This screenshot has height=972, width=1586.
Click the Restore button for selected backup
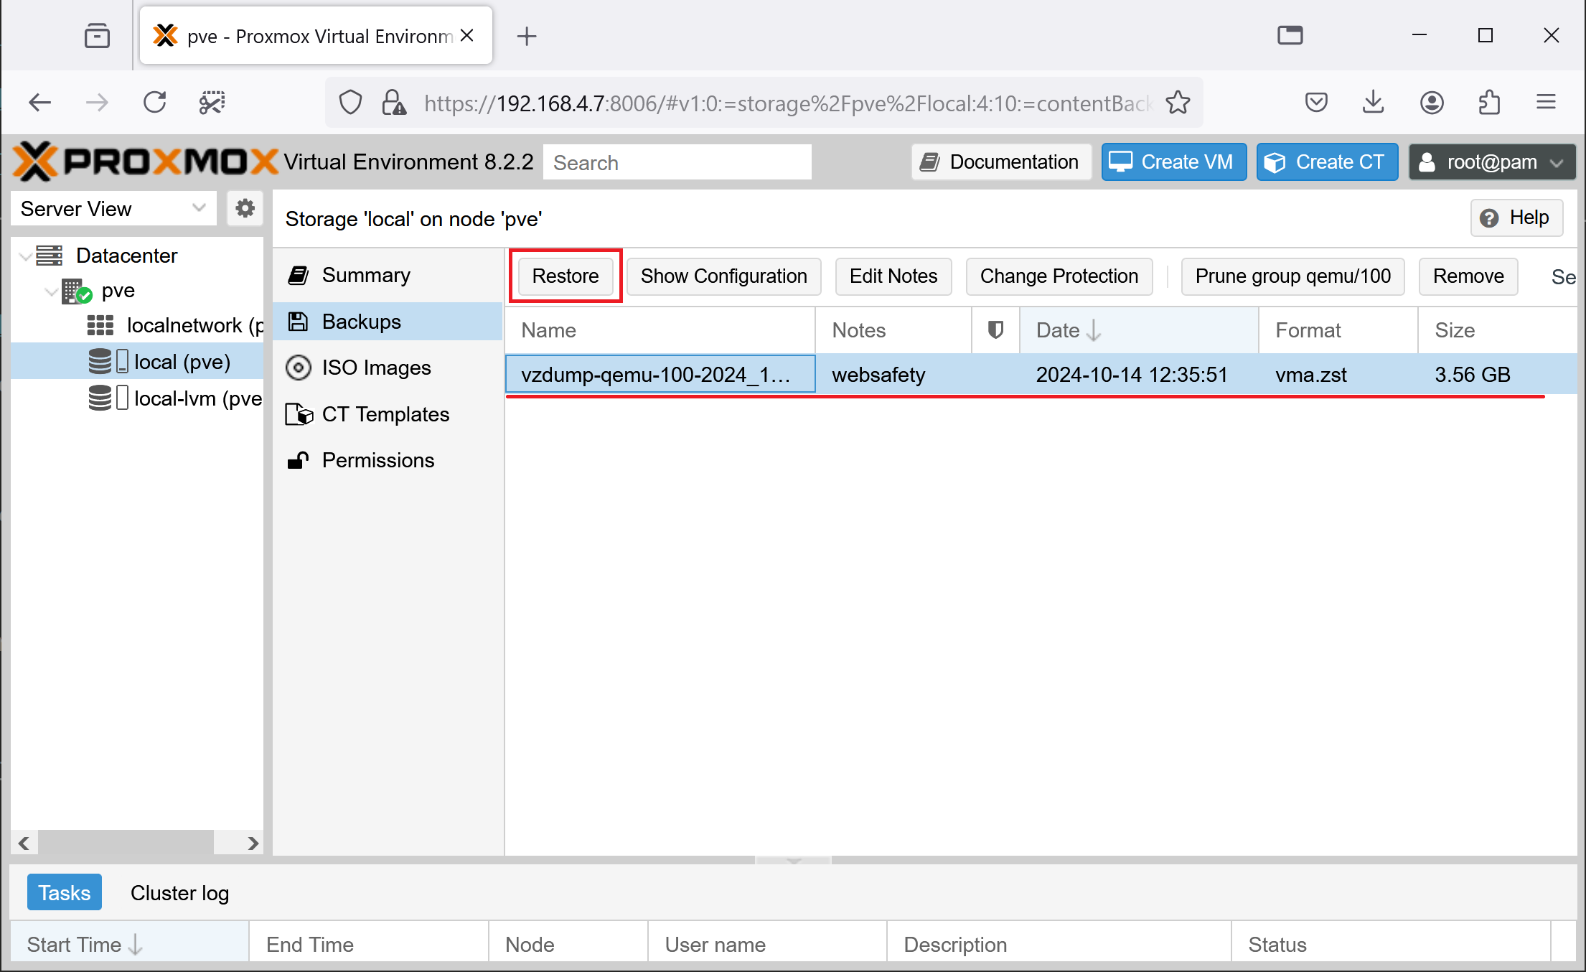click(x=564, y=275)
